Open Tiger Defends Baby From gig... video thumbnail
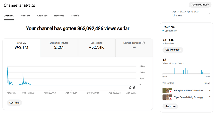This screenshot has width=216, height=115. pyautogui.click(x=167, y=97)
